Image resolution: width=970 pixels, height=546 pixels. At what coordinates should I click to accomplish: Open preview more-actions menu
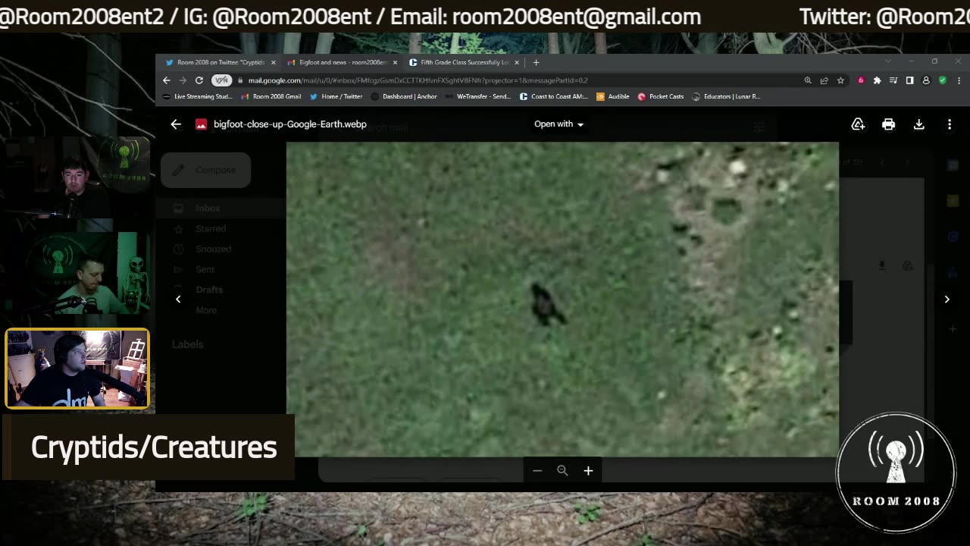click(x=949, y=124)
